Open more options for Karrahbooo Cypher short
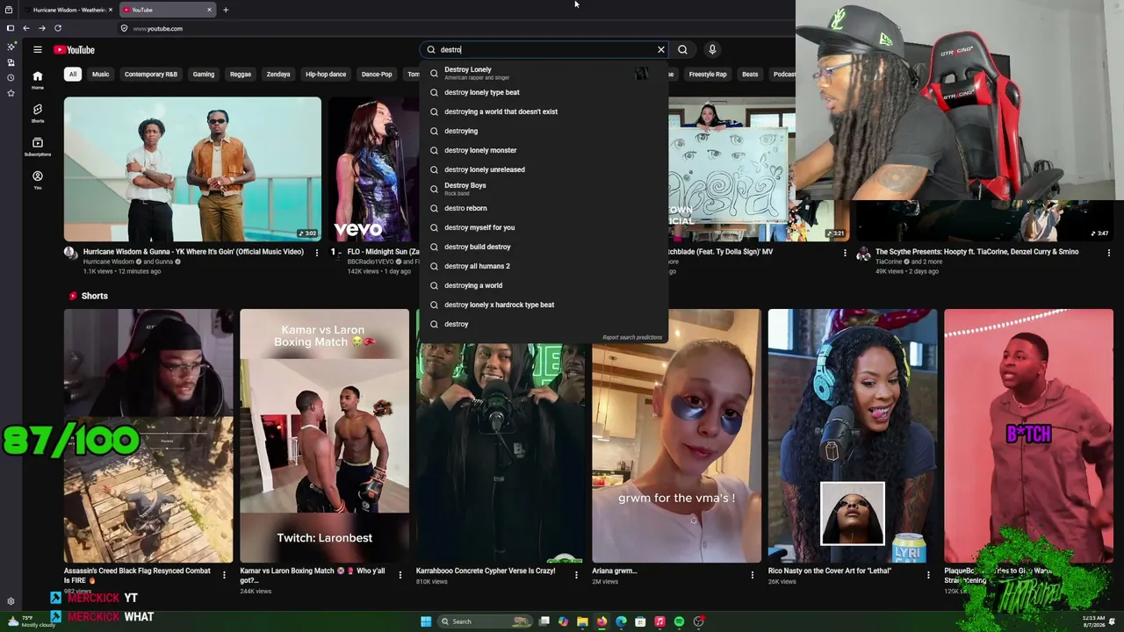This screenshot has width=1124, height=632. (x=576, y=575)
